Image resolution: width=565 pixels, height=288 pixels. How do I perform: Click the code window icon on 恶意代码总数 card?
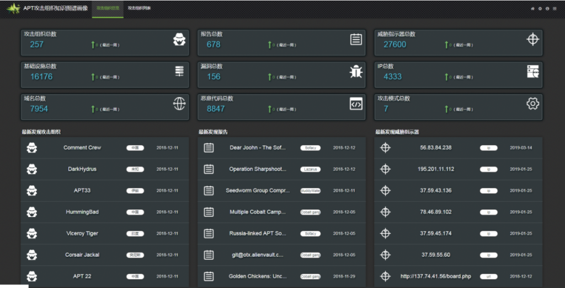point(356,104)
